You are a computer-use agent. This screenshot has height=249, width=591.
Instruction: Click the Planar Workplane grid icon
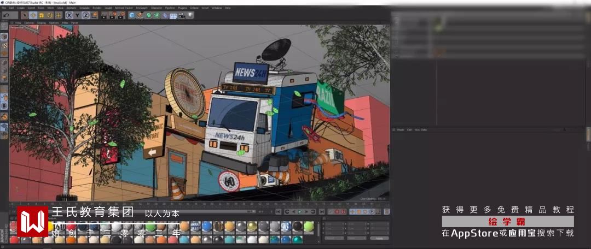point(4,134)
